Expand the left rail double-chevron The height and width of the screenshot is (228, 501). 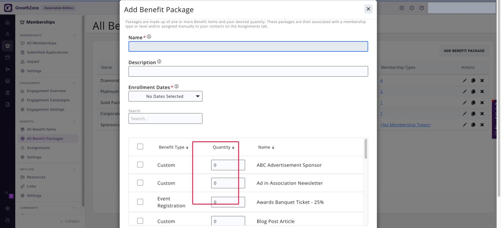point(6,193)
